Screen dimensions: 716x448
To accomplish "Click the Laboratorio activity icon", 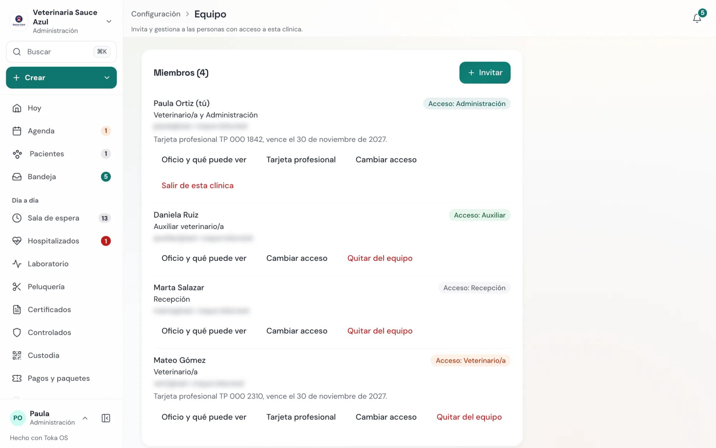I will tap(17, 264).
